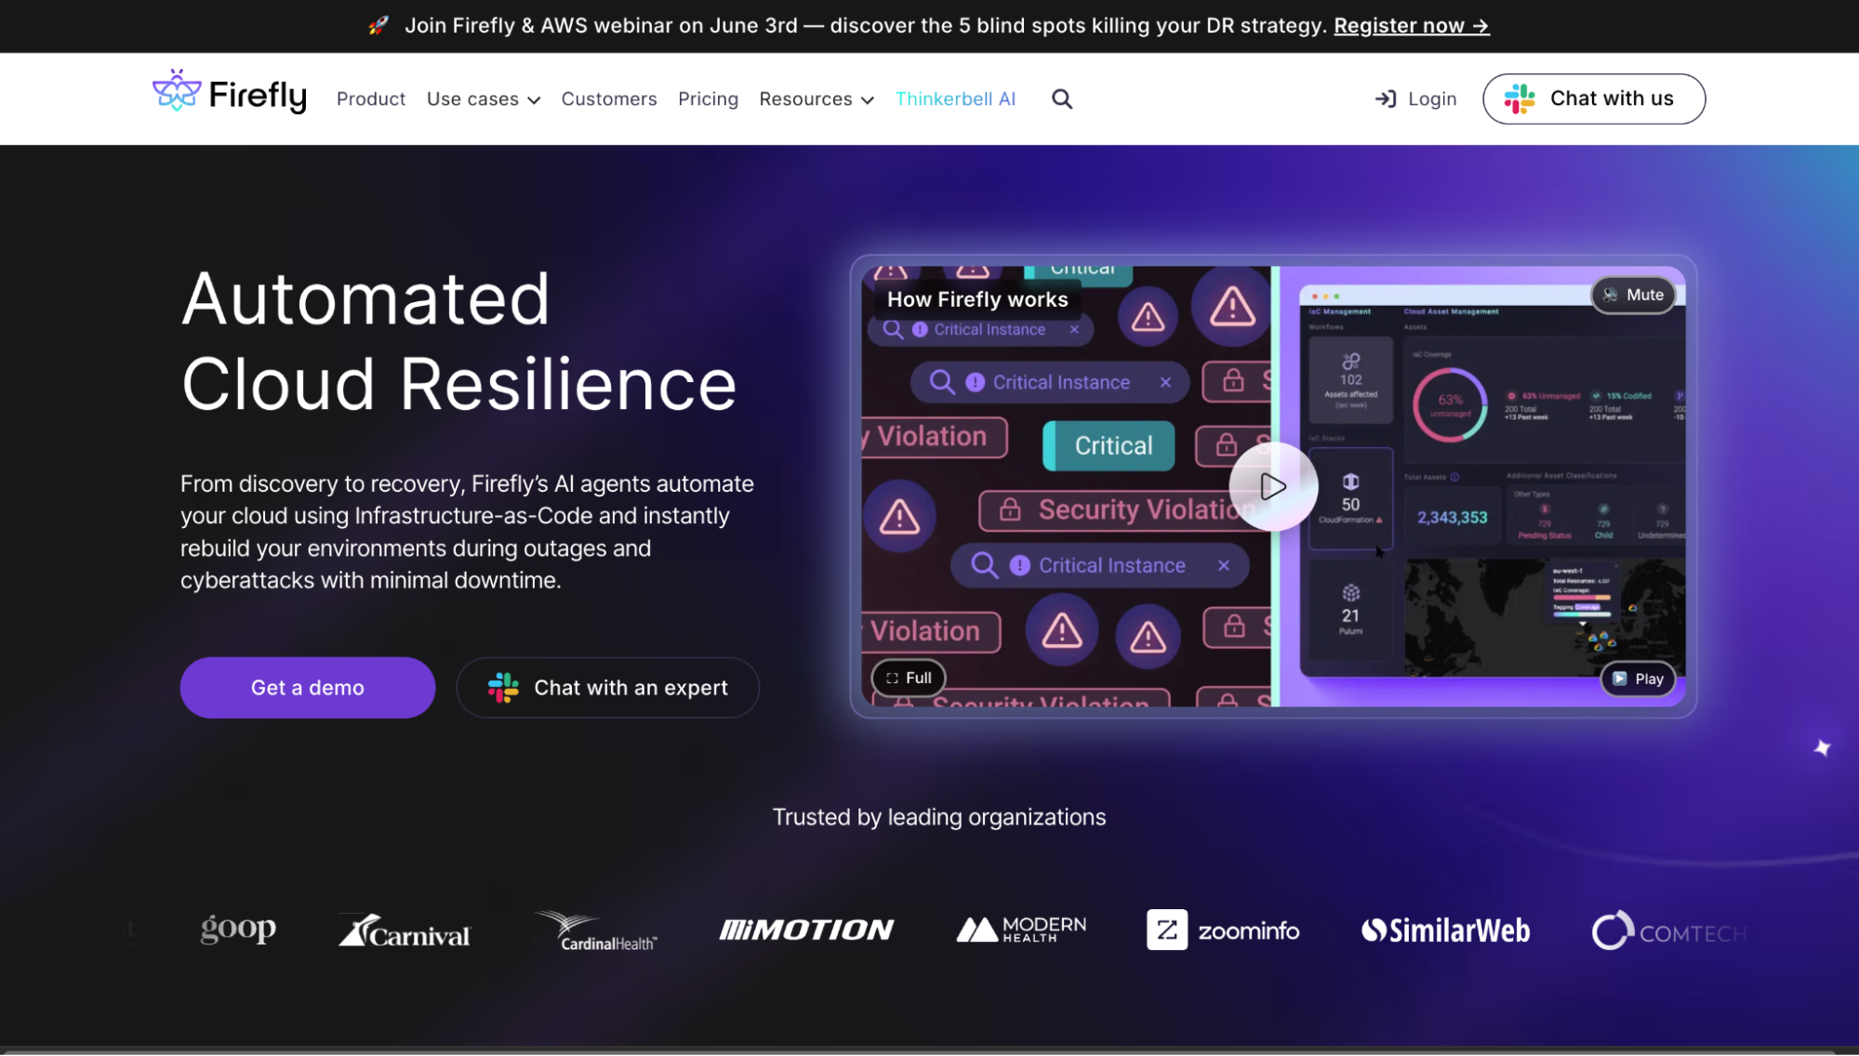The width and height of the screenshot is (1859, 1056).
Task: Click Register now link in banner
Action: point(1411,26)
